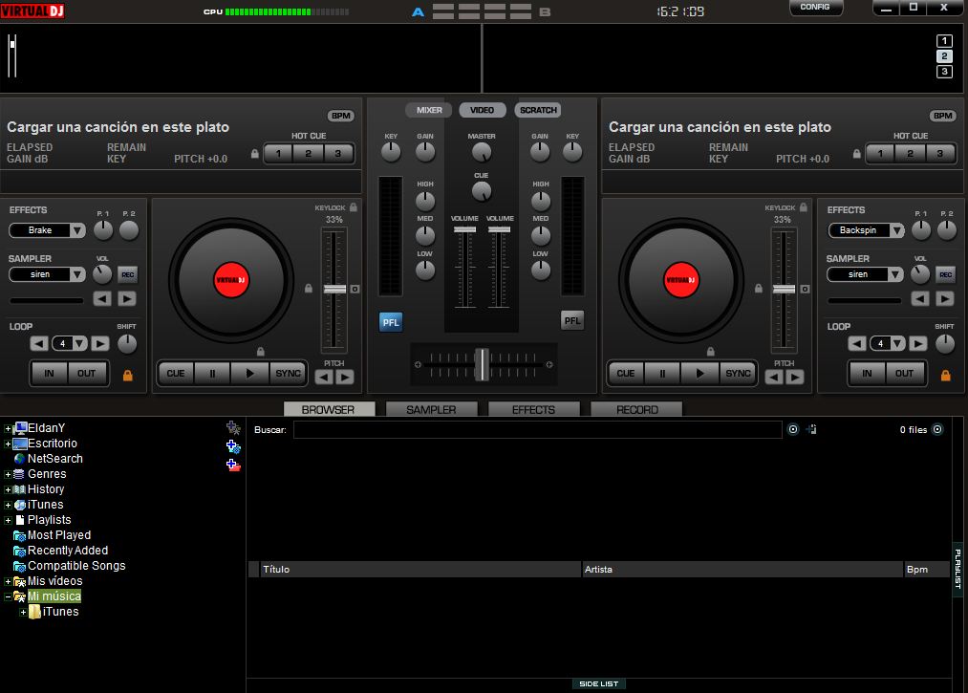Halve the right deck loop length
The image size is (968, 693).
[857, 343]
